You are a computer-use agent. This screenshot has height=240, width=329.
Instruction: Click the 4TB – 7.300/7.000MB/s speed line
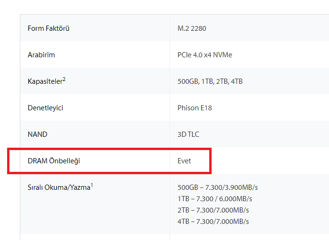(x=213, y=222)
